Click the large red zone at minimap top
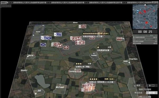 pos(145,11)
